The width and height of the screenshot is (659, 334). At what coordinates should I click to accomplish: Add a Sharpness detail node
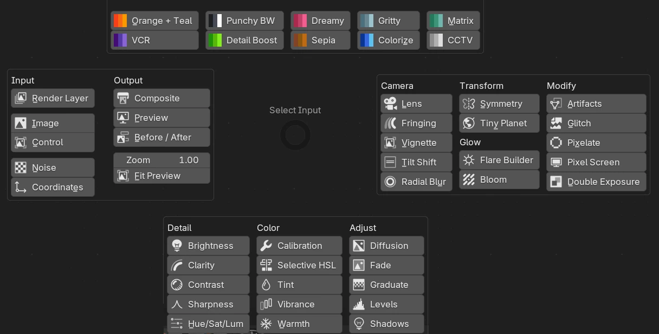pyautogui.click(x=208, y=304)
